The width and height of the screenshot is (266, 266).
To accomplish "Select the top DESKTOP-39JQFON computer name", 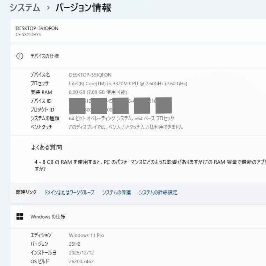I will click(37, 28).
